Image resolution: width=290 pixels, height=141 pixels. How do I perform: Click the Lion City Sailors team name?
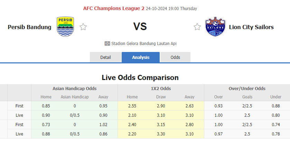[x=251, y=27]
